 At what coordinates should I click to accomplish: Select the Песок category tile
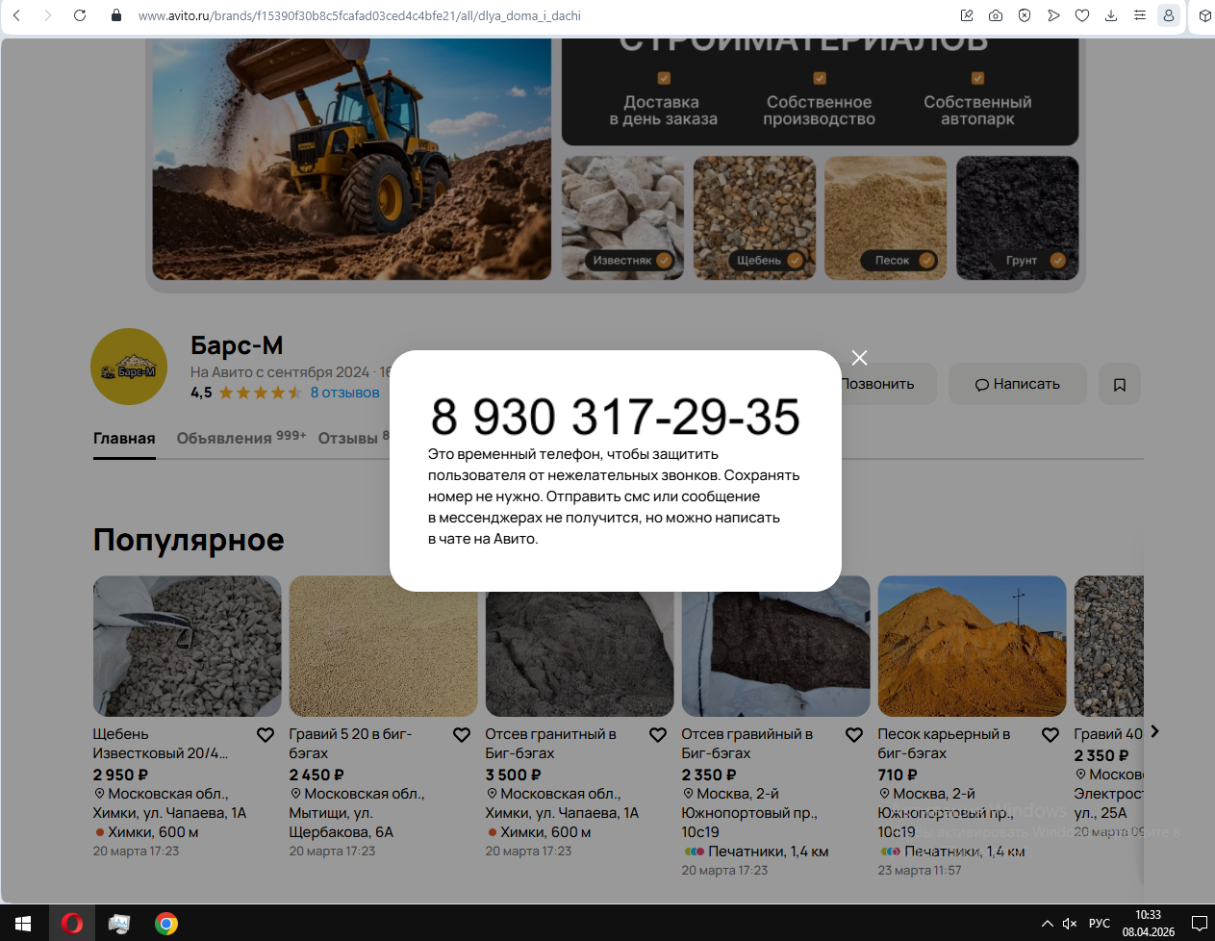tap(886, 218)
